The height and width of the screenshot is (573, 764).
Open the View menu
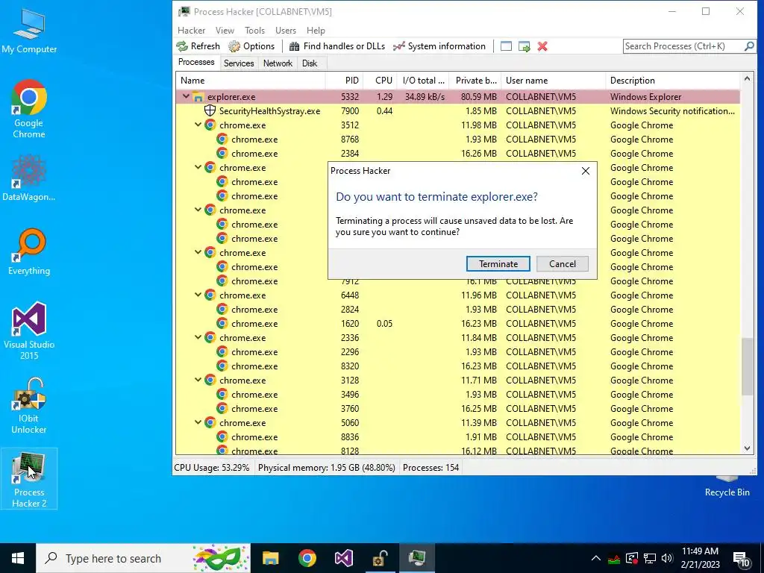point(225,30)
